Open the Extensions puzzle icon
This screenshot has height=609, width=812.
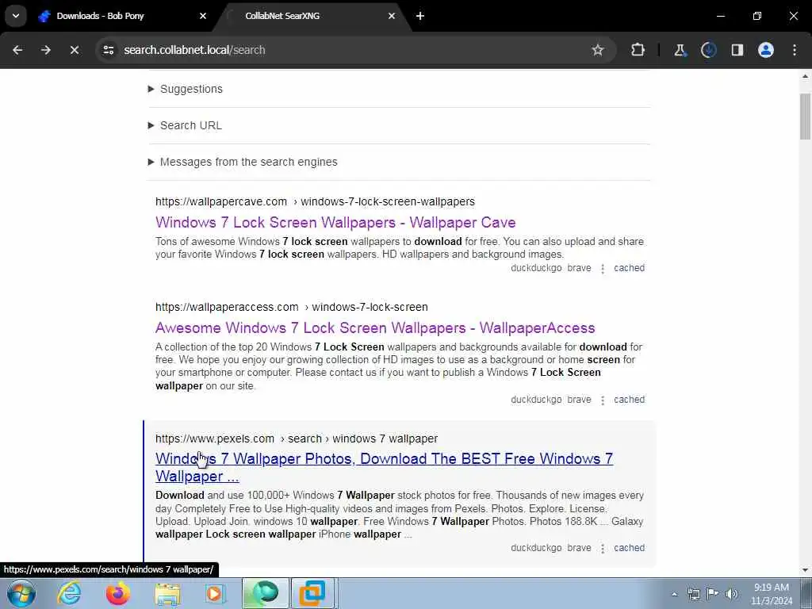[x=638, y=50]
